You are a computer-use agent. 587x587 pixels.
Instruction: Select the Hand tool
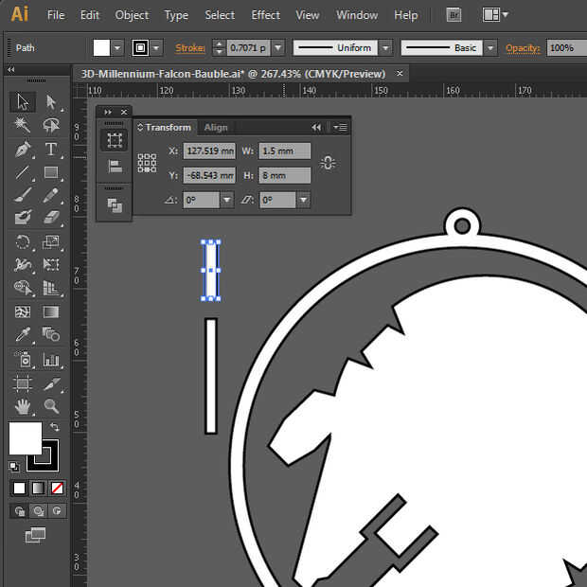pyautogui.click(x=23, y=407)
